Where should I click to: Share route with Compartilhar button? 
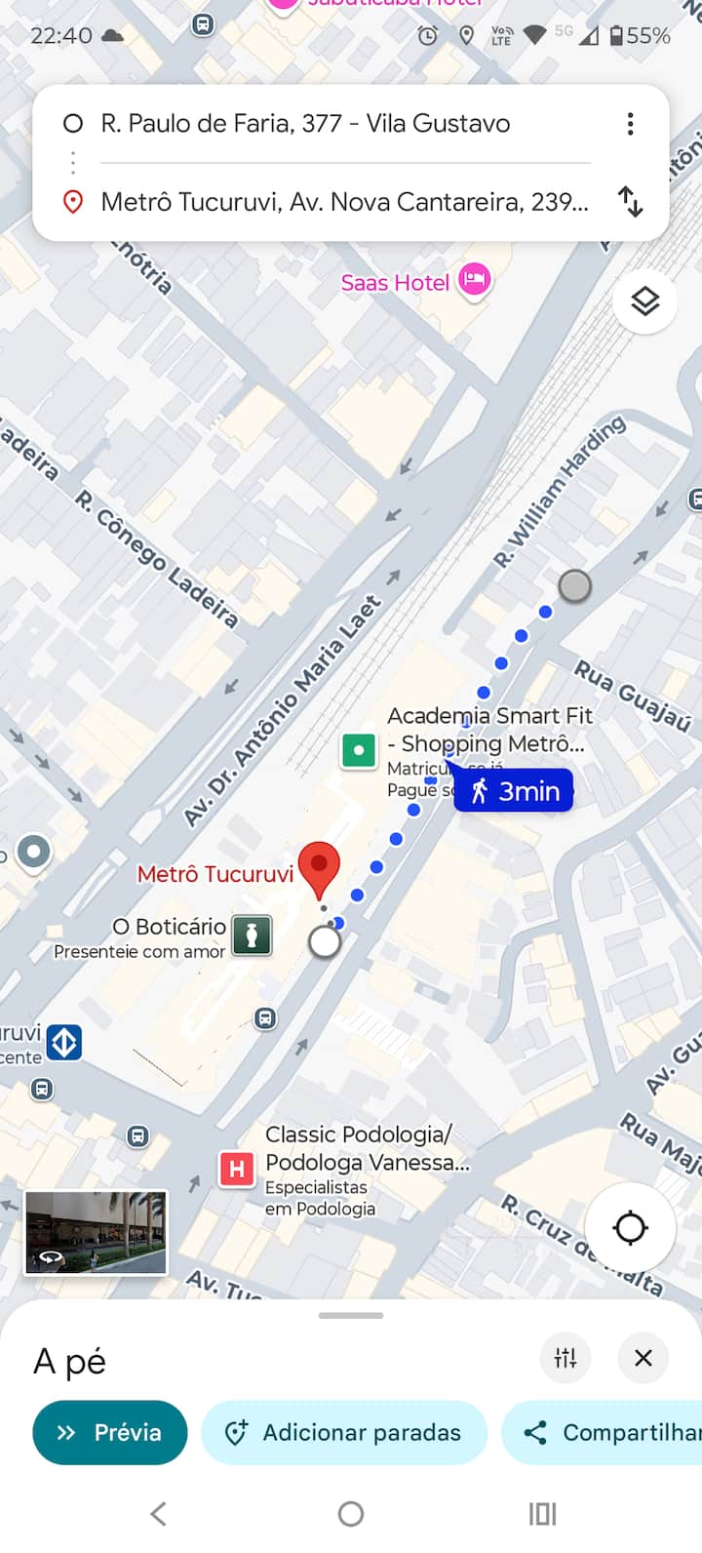pyautogui.click(x=603, y=1432)
